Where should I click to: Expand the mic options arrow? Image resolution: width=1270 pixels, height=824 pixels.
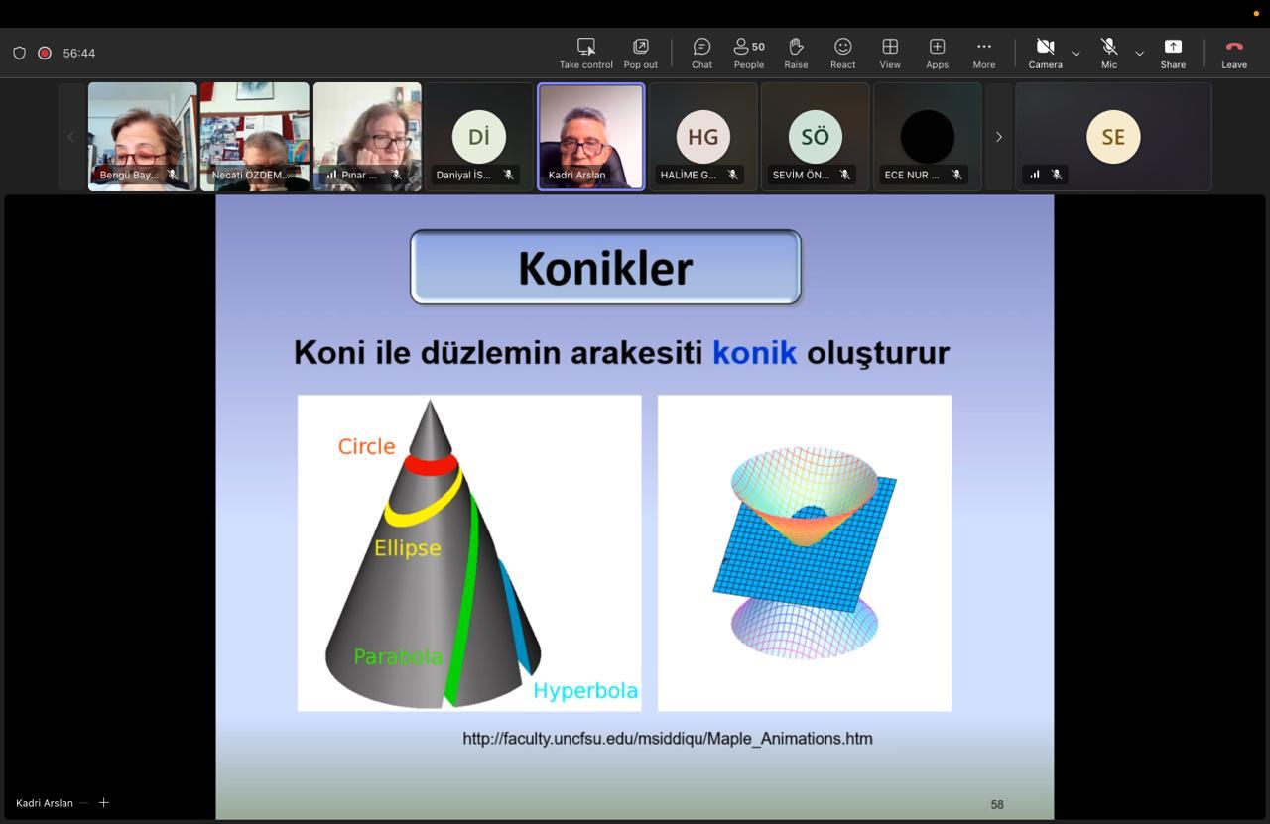pos(1139,53)
